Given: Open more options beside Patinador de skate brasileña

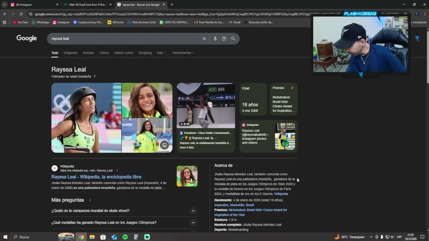Looking at the screenshot, I should 95,76.
